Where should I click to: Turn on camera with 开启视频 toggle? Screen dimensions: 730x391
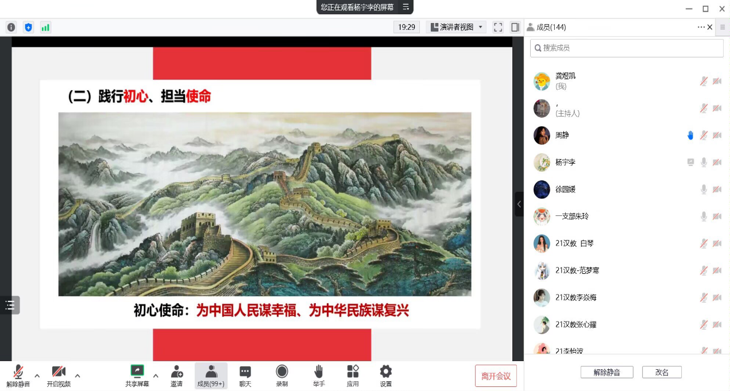tap(59, 376)
